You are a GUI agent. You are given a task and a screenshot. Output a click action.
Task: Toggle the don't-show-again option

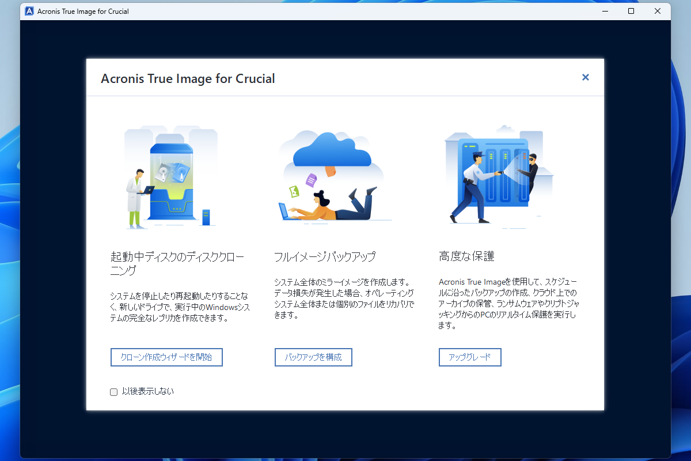113,391
